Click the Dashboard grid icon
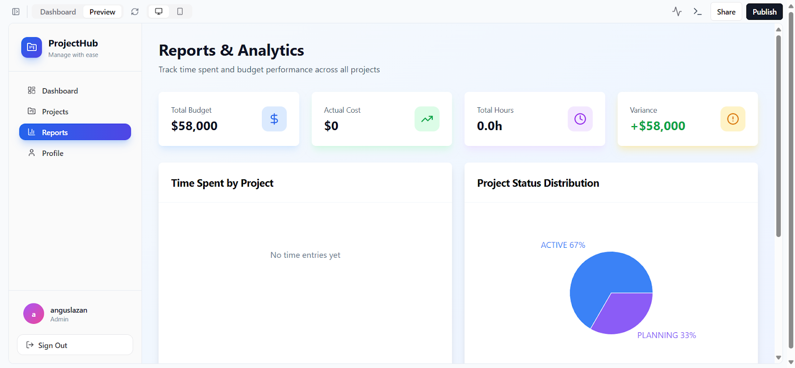 click(32, 90)
